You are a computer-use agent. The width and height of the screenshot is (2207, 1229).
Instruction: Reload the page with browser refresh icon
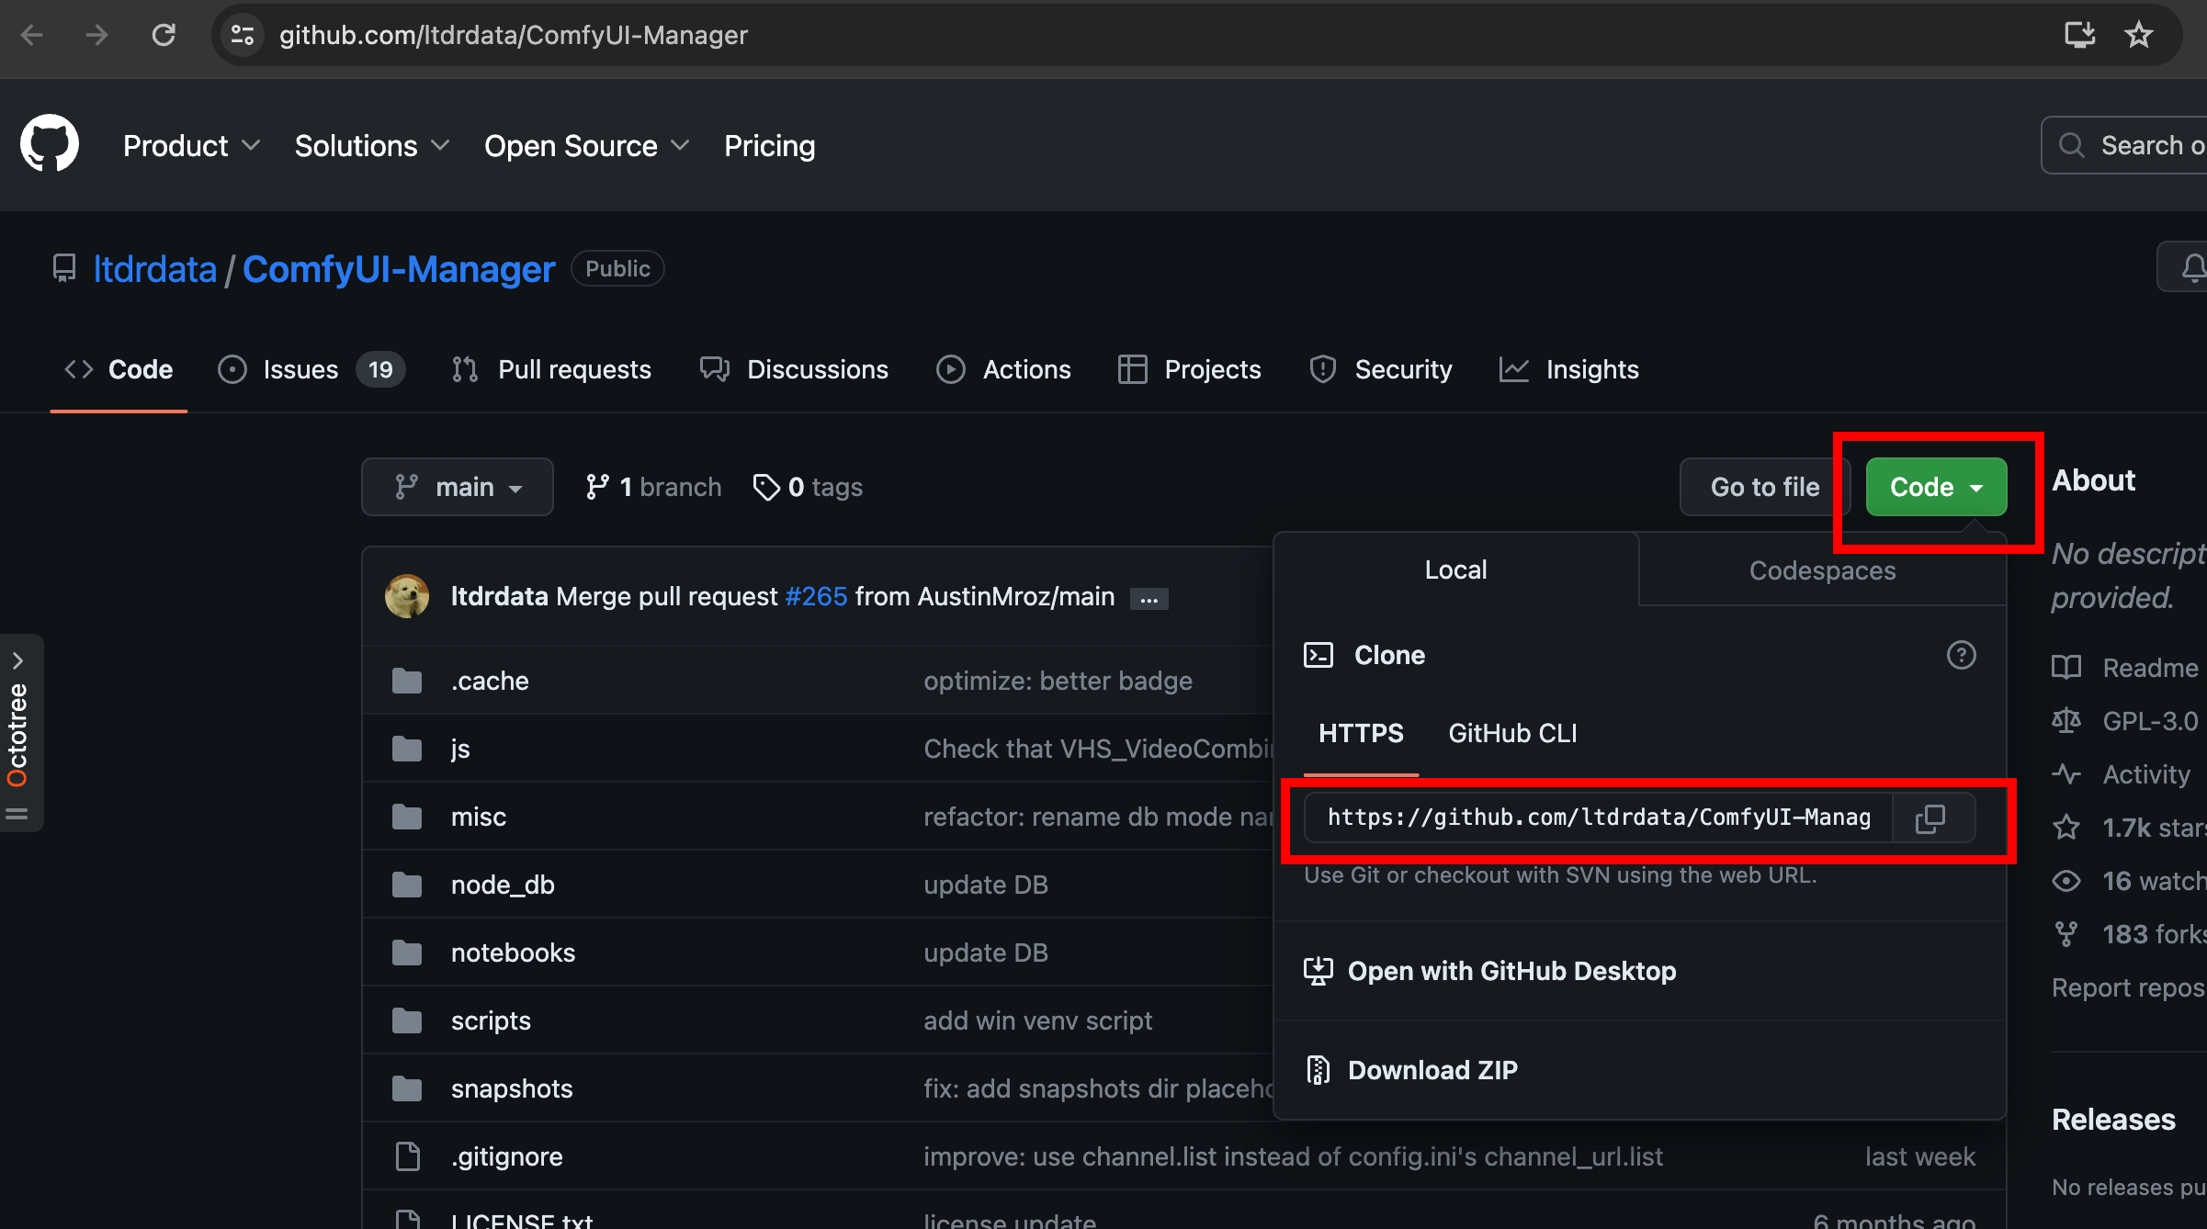click(x=164, y=35)
